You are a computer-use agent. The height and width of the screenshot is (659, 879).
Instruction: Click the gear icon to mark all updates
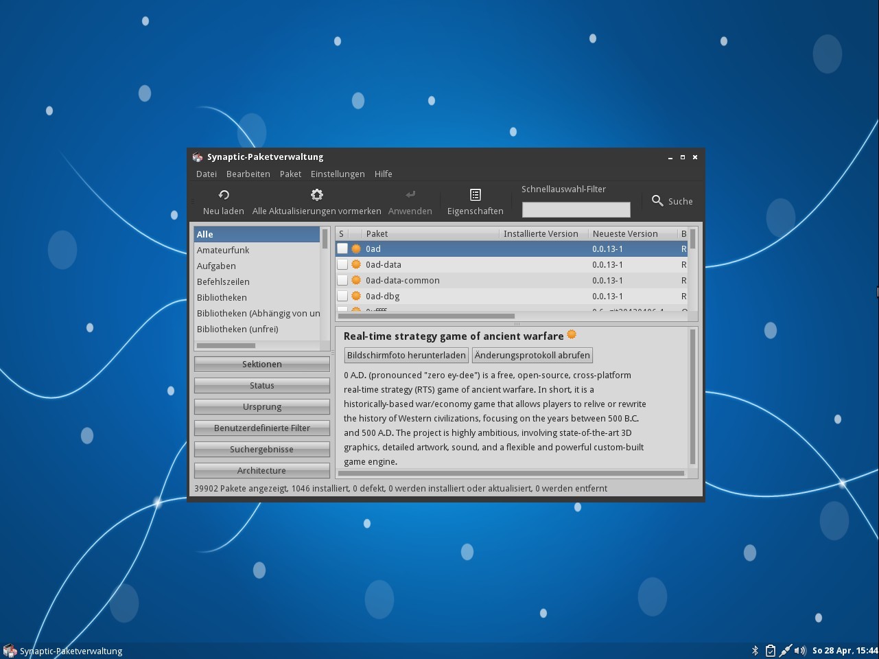click(x=316, y=195)
